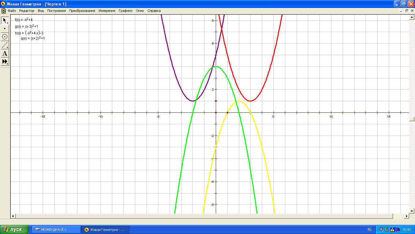Click the horizontal scrollbar right arrow
Viewport: 415px width, 234px height.
pyautogui.click(x=406, y=216)
